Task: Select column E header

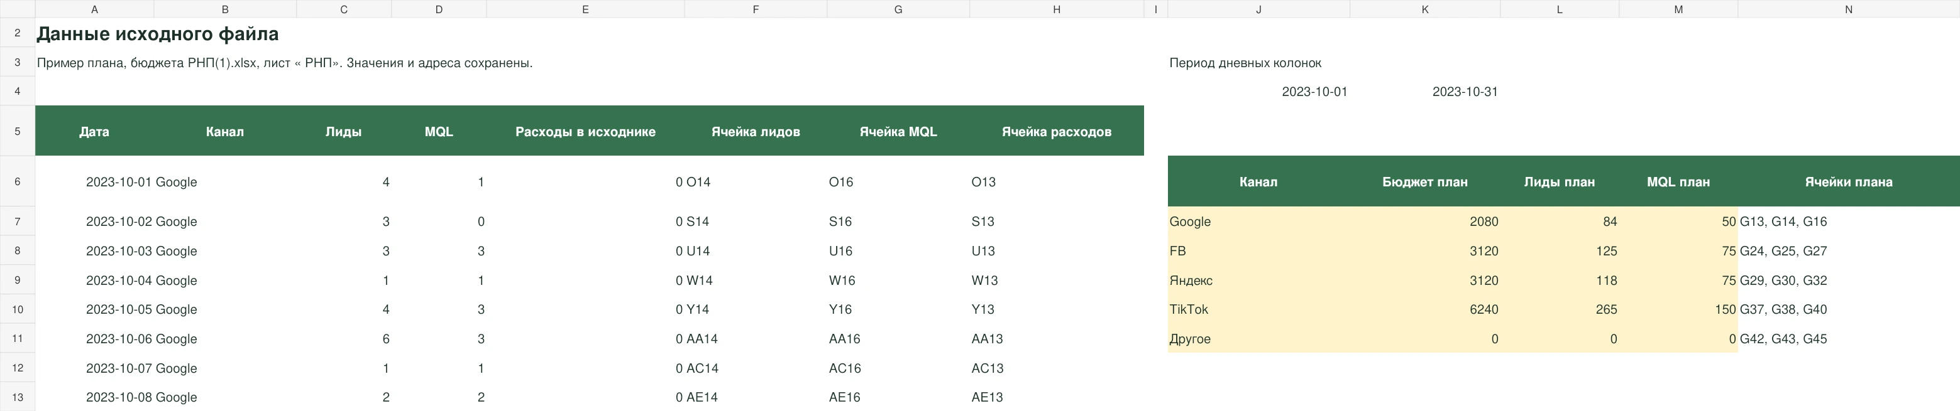Action: [x=585, y=9]
